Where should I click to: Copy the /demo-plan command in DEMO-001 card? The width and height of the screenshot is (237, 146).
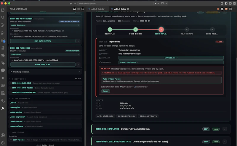pyautogui.click(x=79, y=55)
